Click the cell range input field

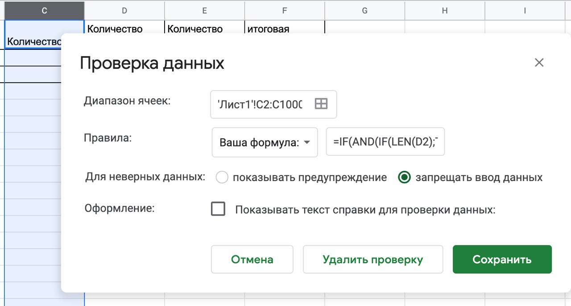click(260, 105)
